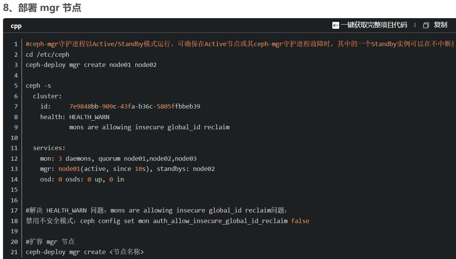Click line number 1 in the gutter
Screen dimensions: 456x259
pyautogui.click(x=16, y=44)
